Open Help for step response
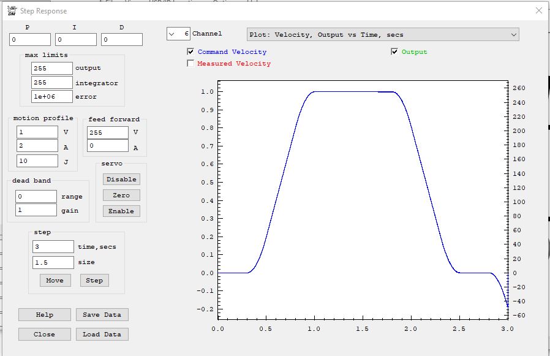 point(45,314)
